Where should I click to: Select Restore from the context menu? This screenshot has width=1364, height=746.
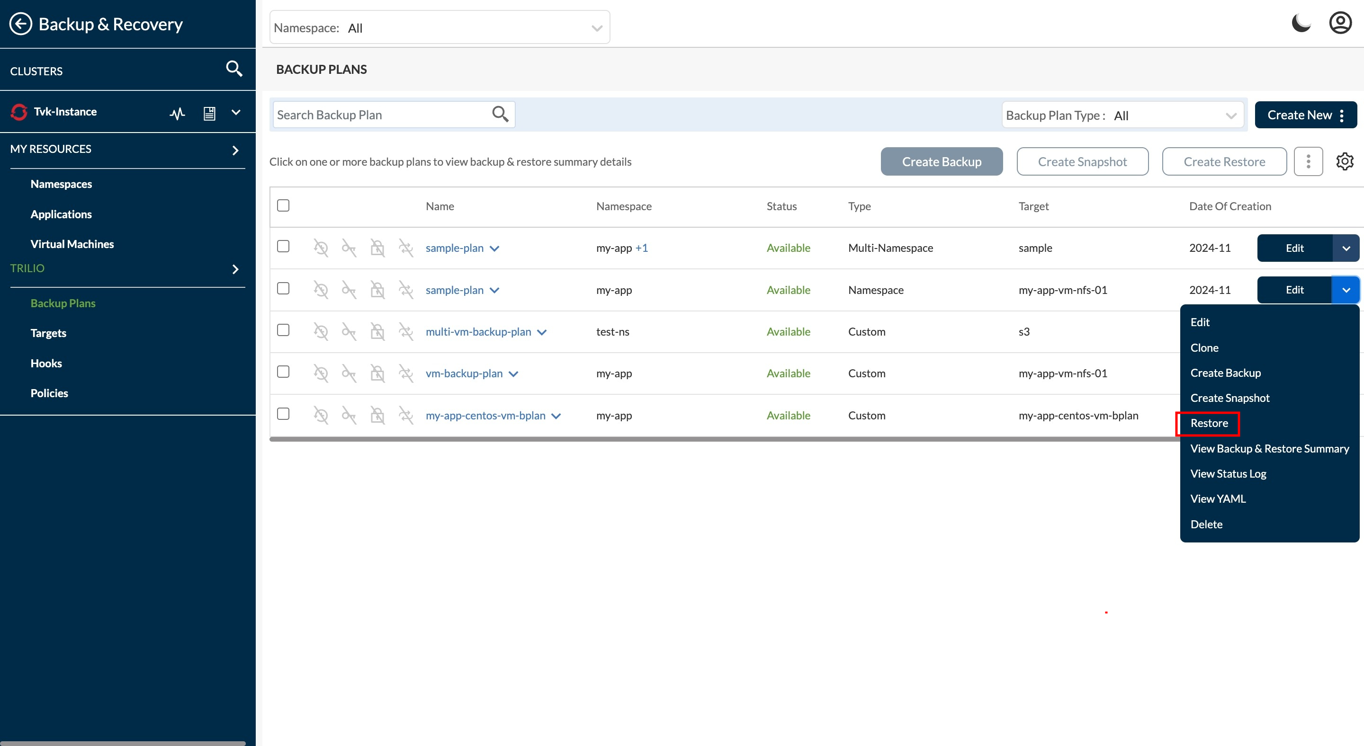1209,423
